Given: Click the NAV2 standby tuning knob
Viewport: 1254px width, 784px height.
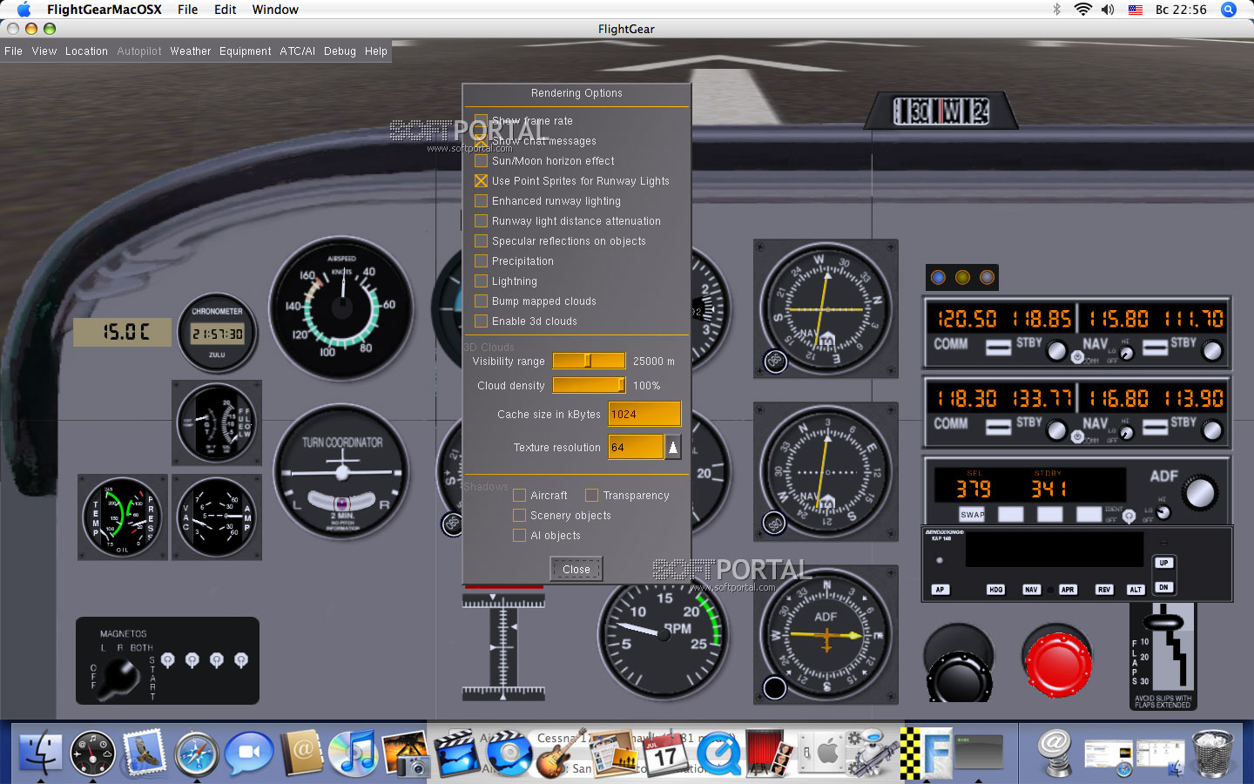Looking at the screenshot, I should (x=1211, y=430).
